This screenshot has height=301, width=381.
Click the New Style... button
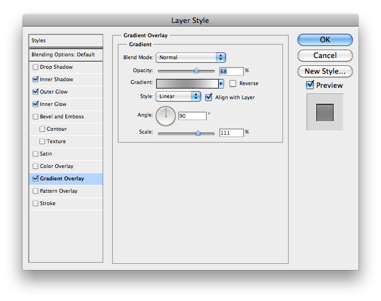[x=325, y=72]
